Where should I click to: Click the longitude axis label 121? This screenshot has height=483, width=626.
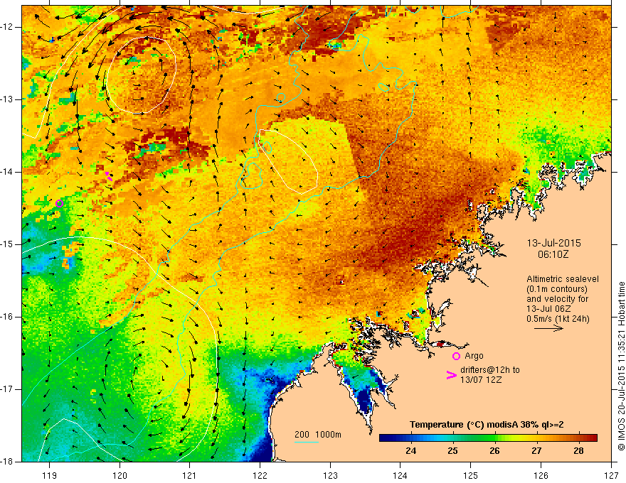coord(189,475)
